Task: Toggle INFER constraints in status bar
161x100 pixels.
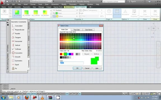Action: [x=20, y=94]
